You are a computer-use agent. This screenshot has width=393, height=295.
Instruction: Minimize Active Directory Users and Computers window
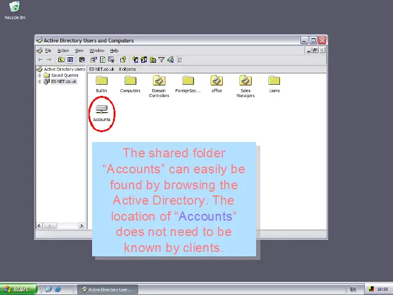point(305,40)
